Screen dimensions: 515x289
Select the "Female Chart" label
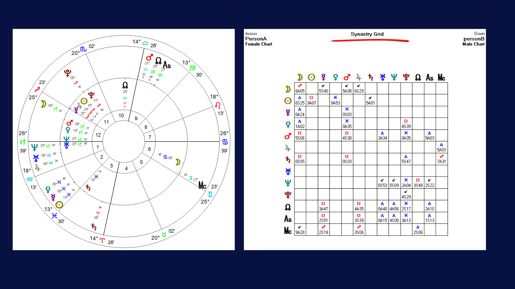pyautogui.click(x=259, y=44)
